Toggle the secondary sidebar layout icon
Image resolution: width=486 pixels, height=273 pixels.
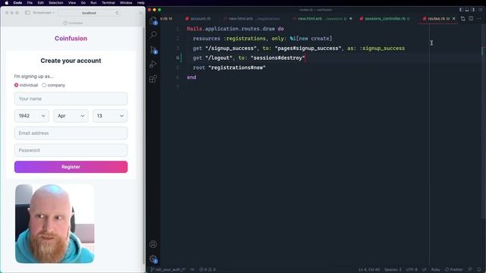click(x=472, y=10)
